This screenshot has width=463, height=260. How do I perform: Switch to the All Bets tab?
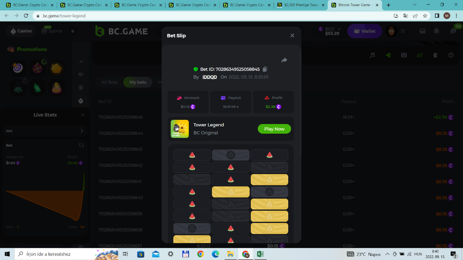(x=109, y=82)
